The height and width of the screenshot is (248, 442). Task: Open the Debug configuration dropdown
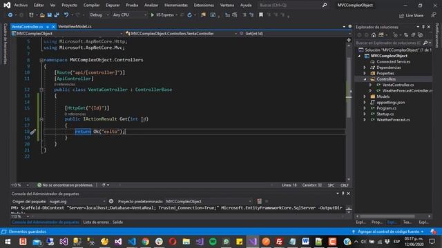click(x=99, y=15)
